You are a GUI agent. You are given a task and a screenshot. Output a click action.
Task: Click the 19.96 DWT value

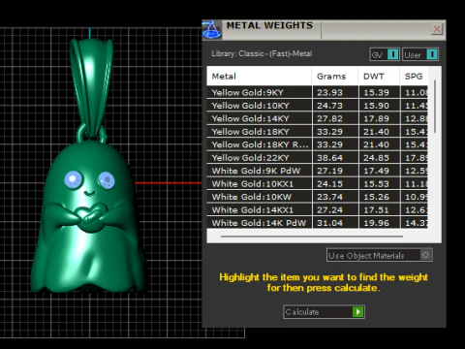click(x=376, y=223)
